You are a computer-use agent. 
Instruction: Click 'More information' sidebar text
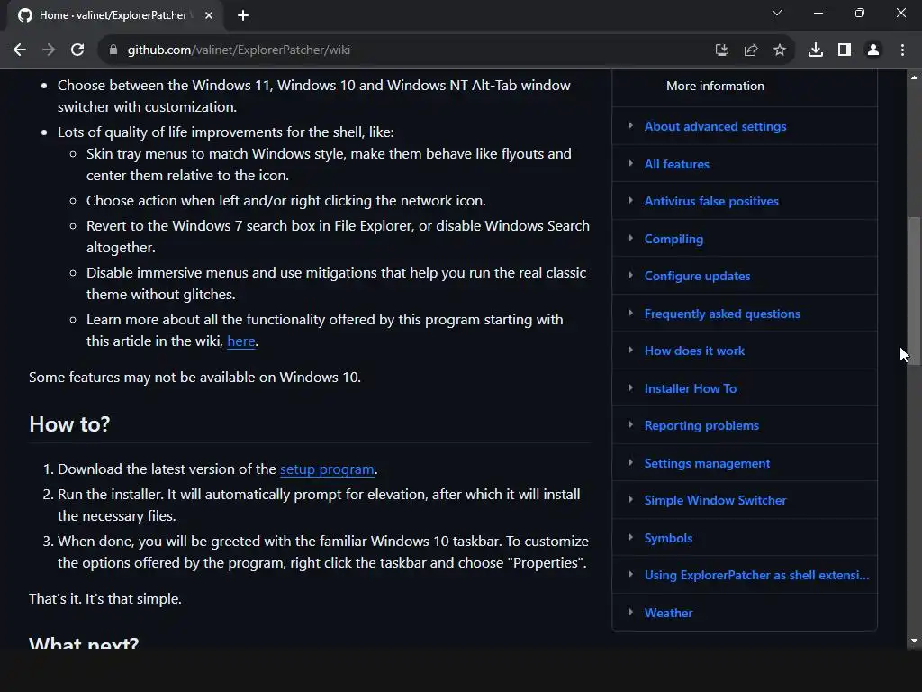(715, 86)
